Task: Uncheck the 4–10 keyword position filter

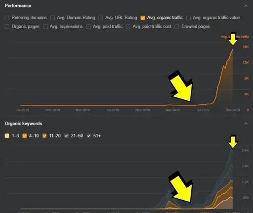Action: pos(25,136)
